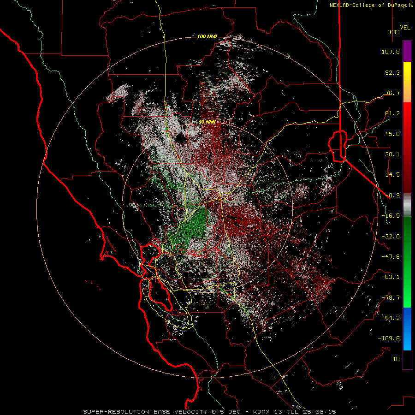Click the blue segment of color bar
Screen dimensions: 415x415
pos(407,329)
